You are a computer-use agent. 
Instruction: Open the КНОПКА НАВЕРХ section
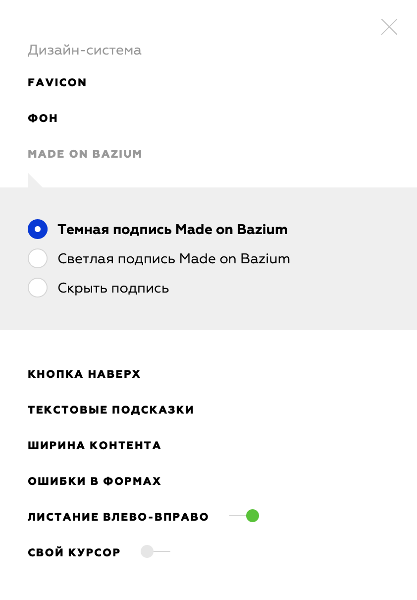pyautogui.click(x=84, y=374)
